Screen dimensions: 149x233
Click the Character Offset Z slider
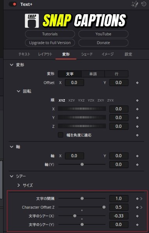[x=82, y=207]
